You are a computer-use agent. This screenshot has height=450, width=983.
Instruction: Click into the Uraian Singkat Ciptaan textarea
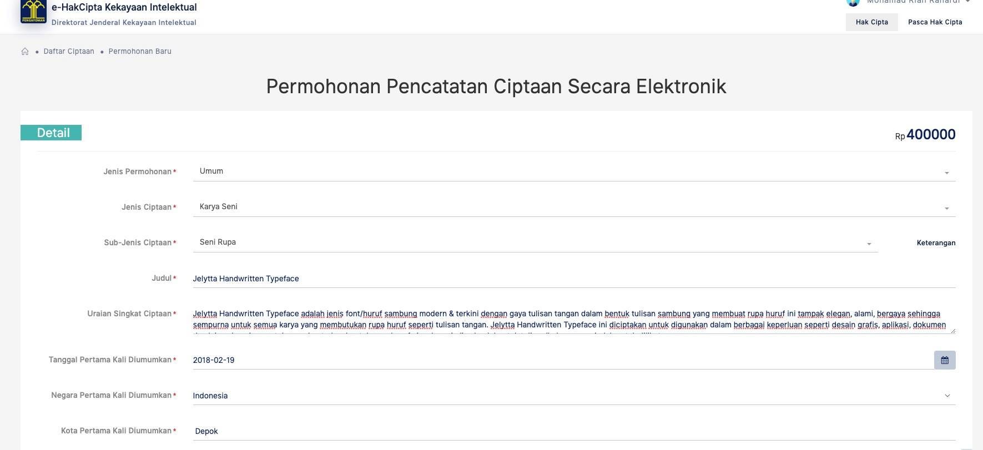[x=555, y=319]
